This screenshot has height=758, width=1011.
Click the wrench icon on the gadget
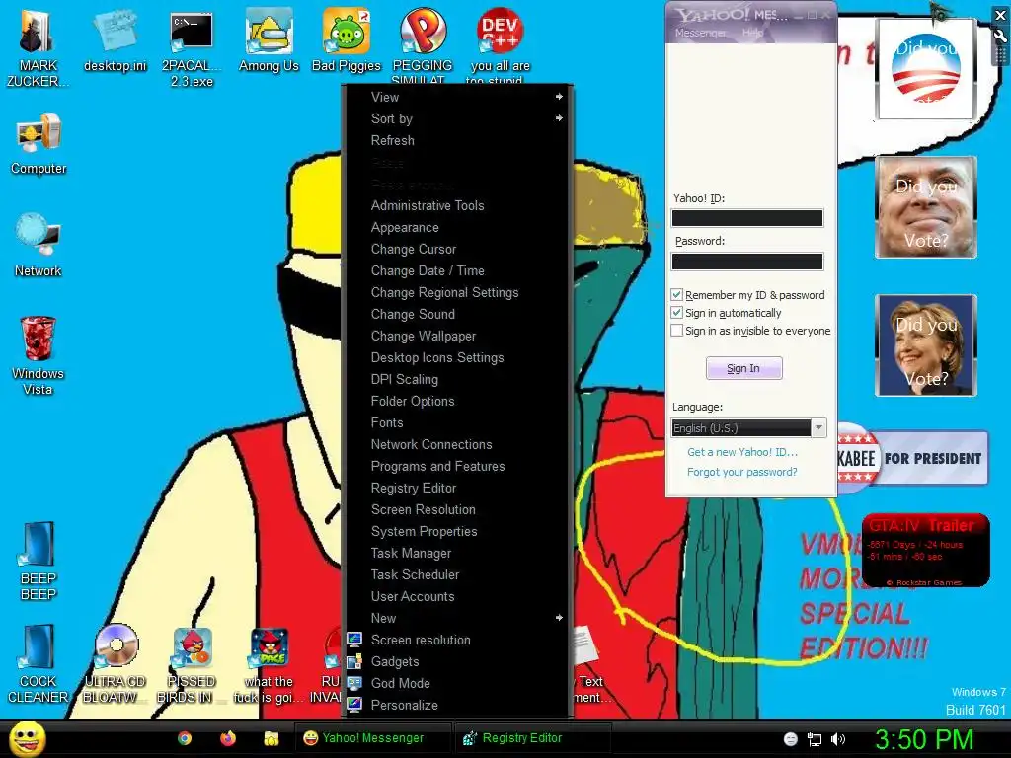[1001, 37]
